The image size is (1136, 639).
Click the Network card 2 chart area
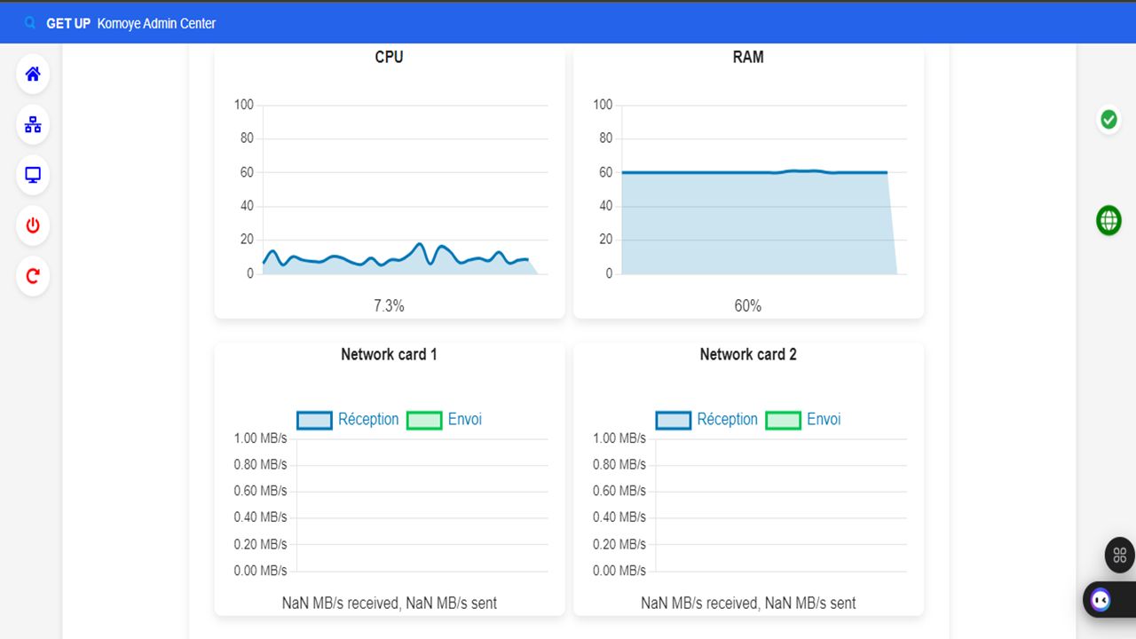pos(780,504)
